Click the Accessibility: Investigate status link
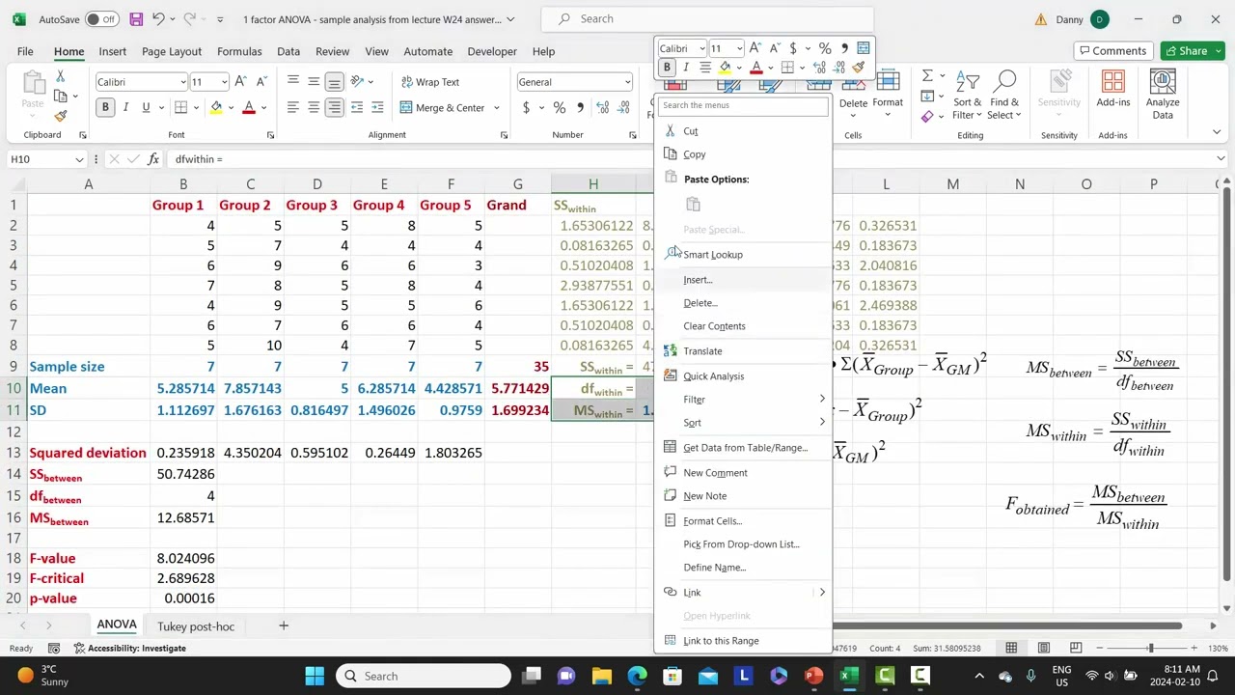Screen dimensions: 1235x695 (129, 648)
